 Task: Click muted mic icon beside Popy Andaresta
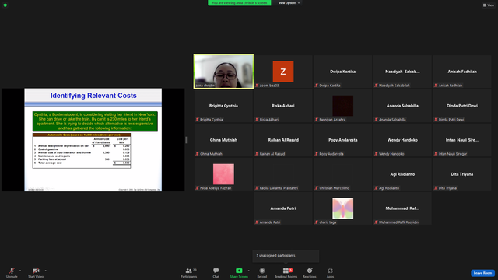coord(317,154)
